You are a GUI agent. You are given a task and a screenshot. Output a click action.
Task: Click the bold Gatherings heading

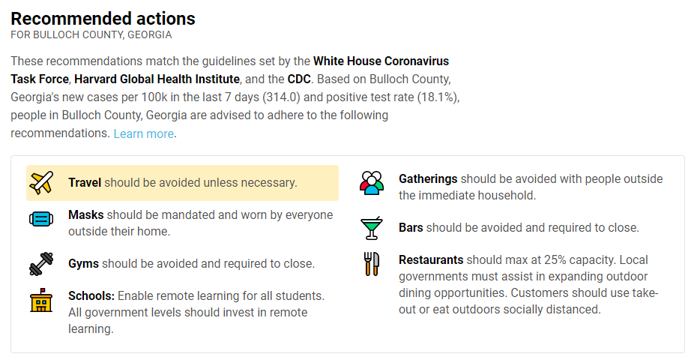(428, 179)
